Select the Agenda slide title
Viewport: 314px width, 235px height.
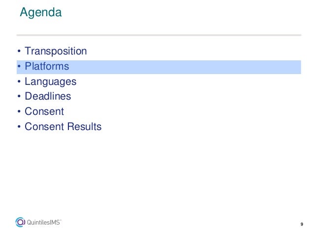pos(41,12)
